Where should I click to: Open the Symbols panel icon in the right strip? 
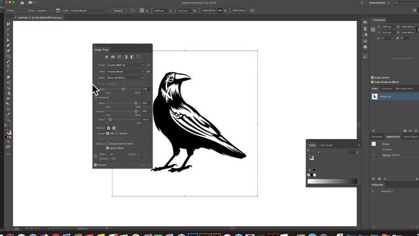point(365,47)
